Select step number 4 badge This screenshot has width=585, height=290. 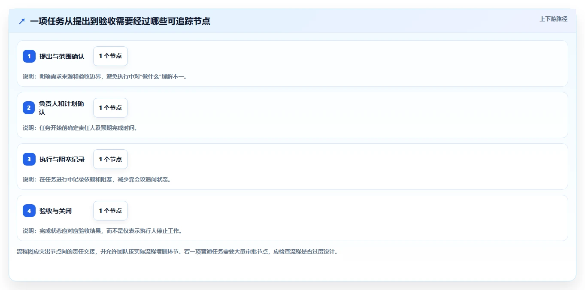(x=29, y=211)
